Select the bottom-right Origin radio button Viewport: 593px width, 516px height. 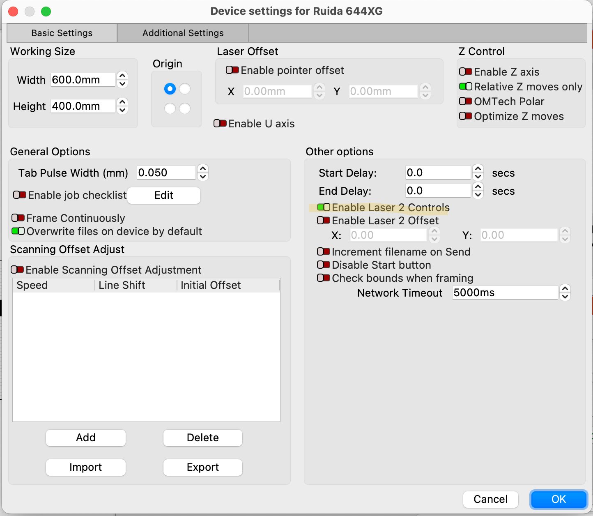[x=185, y=108]
